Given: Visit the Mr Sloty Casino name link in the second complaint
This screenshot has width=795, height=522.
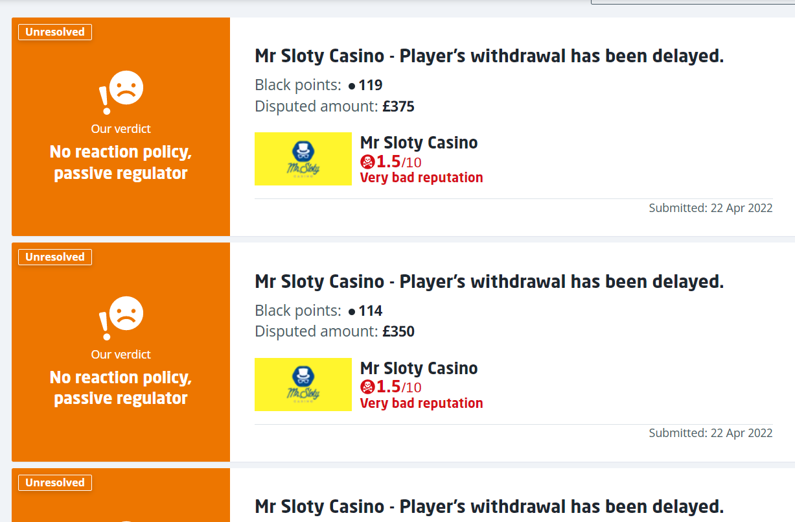Looking at the screenshot, I should (419, 368).
